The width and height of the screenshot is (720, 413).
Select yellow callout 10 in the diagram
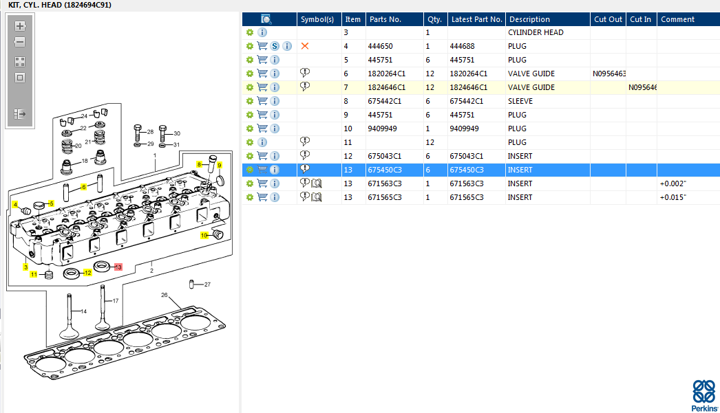click(204, 235)
